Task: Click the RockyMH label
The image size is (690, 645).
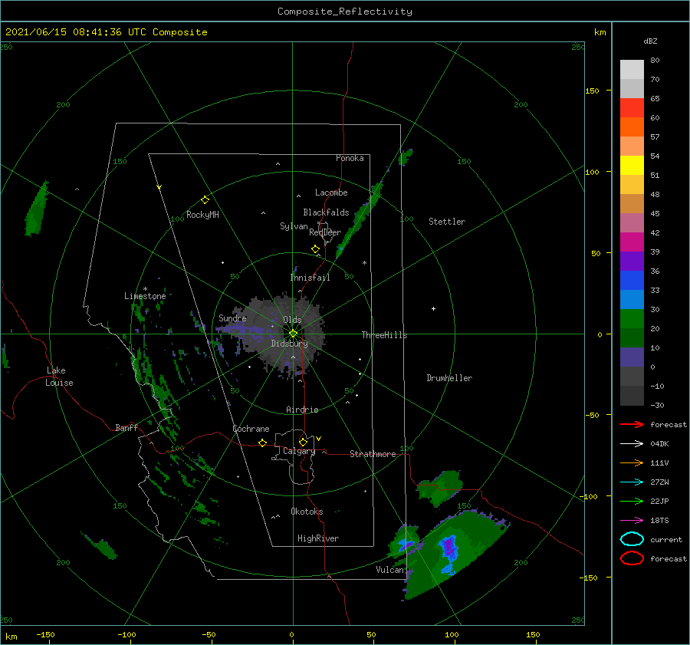Action: coord(202,215)
